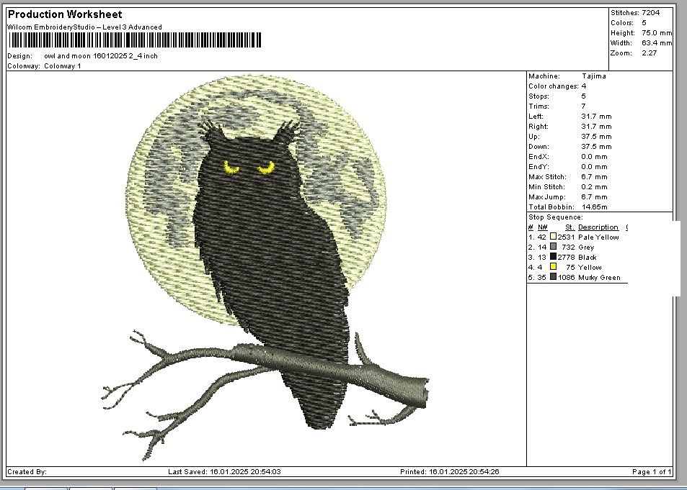Select the Murky Green color swatch
The image size is (687, 490).
point(553,277)
